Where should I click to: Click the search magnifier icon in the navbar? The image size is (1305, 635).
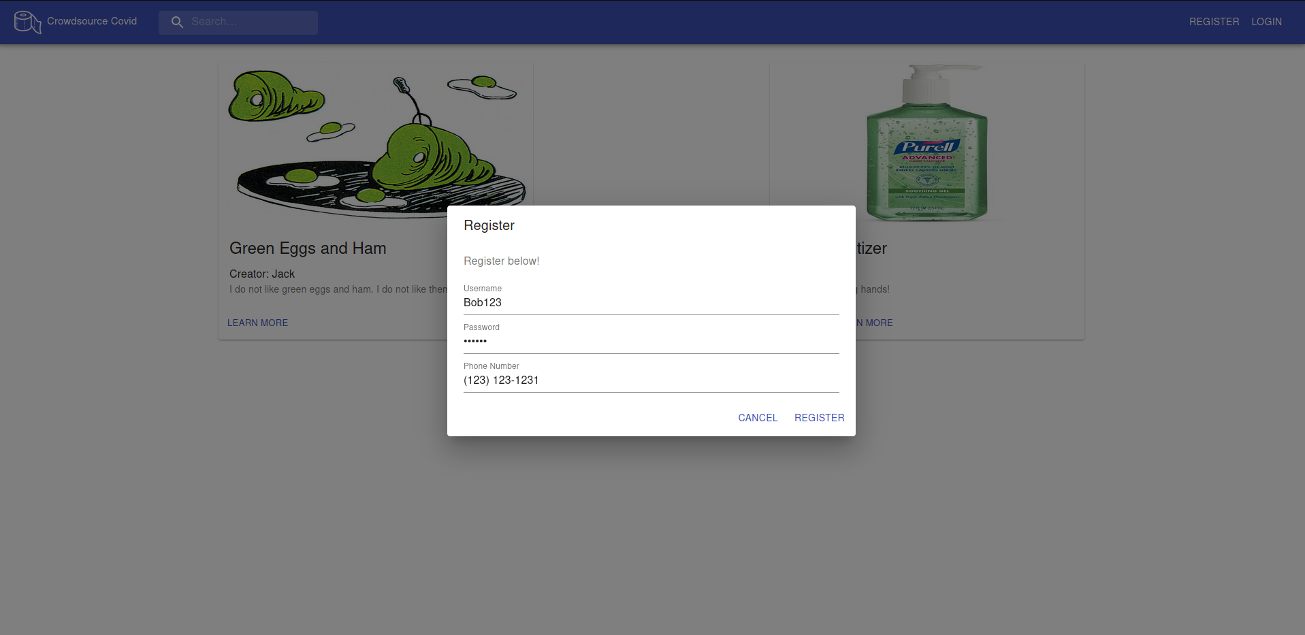point(177,22)
